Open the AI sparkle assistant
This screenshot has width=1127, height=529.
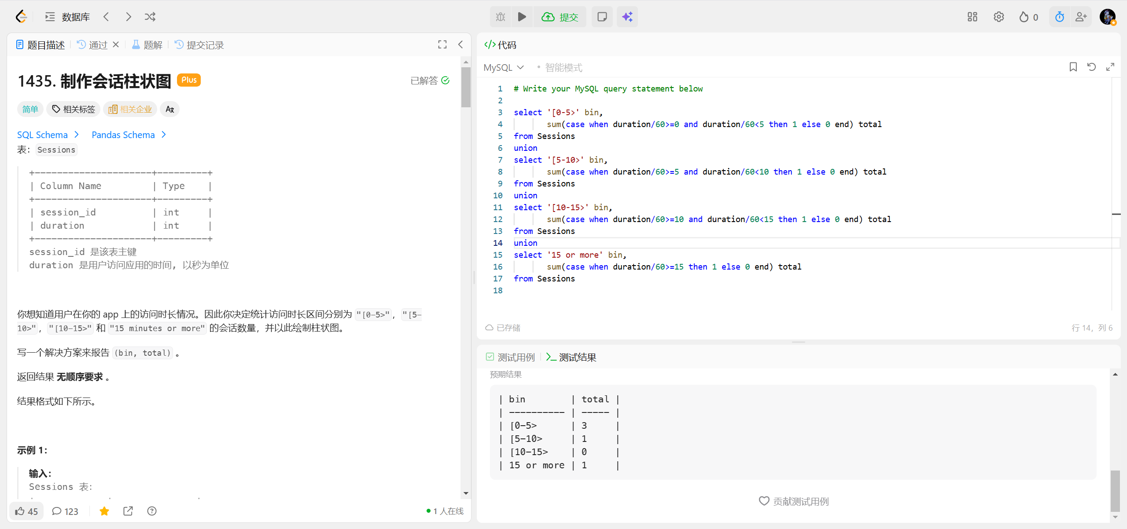[x=627, y=17]
